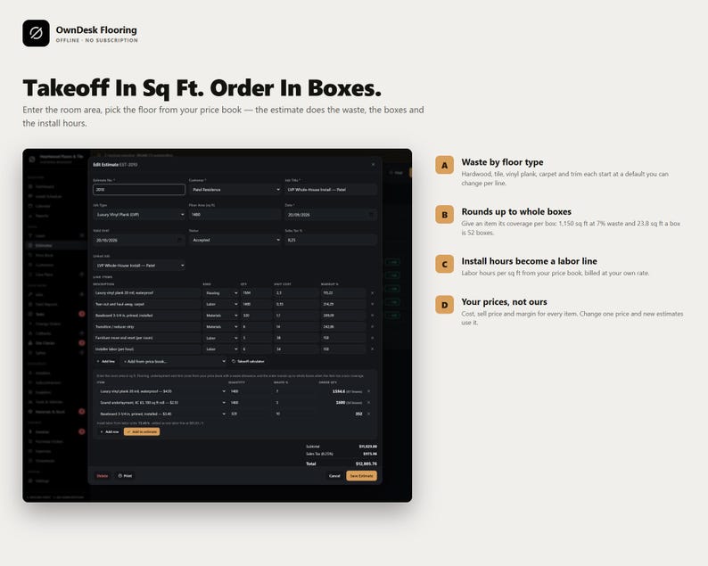Screen dimensions: 708x566
Task: Click the Job Title input field
Action: click(331, 190)
